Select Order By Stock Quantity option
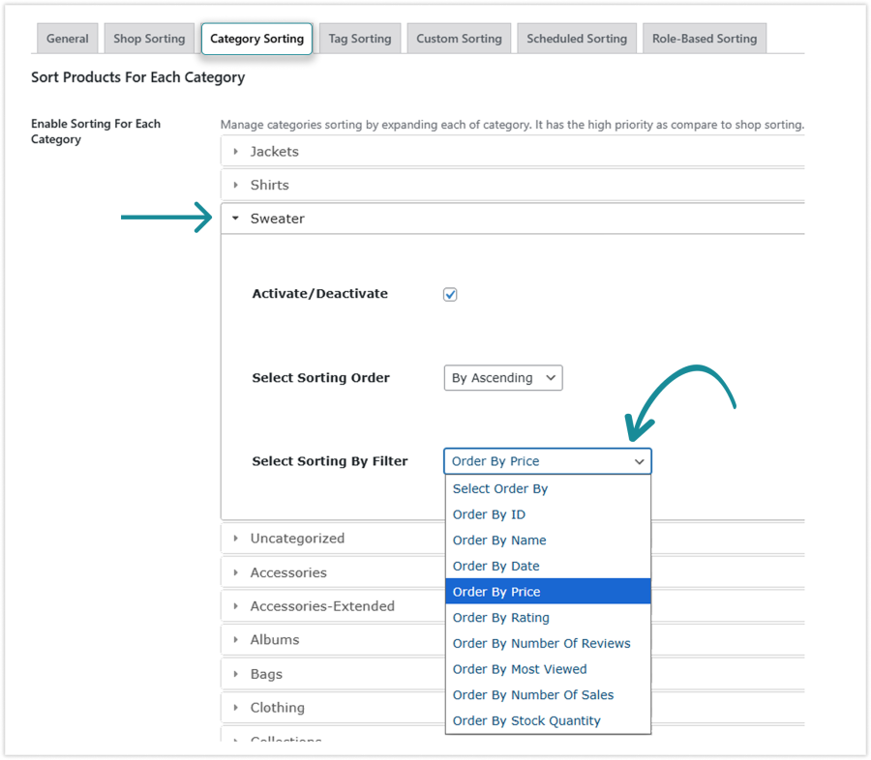This screenshot has height=760, width=871. coord(526,720)
